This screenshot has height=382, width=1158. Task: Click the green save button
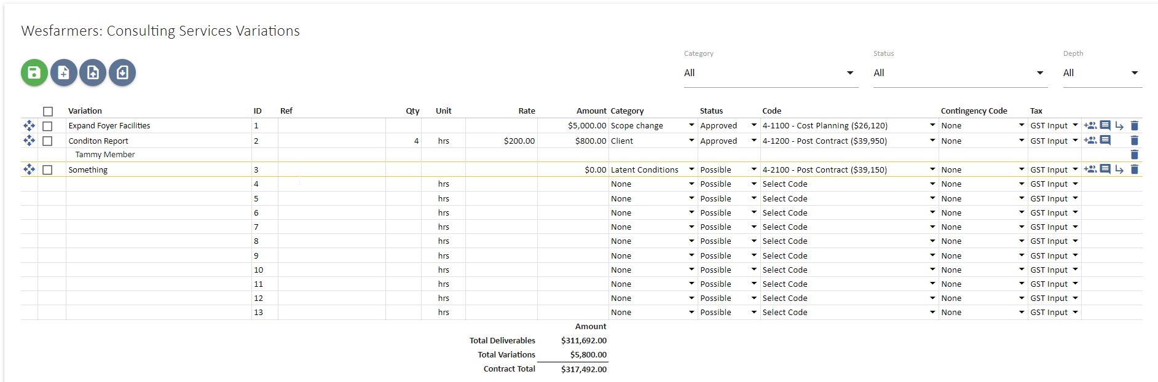[x=34, y=72]
